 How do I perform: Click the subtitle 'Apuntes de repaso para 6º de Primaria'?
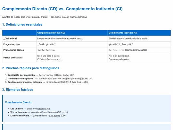click(x=21, y=17)
